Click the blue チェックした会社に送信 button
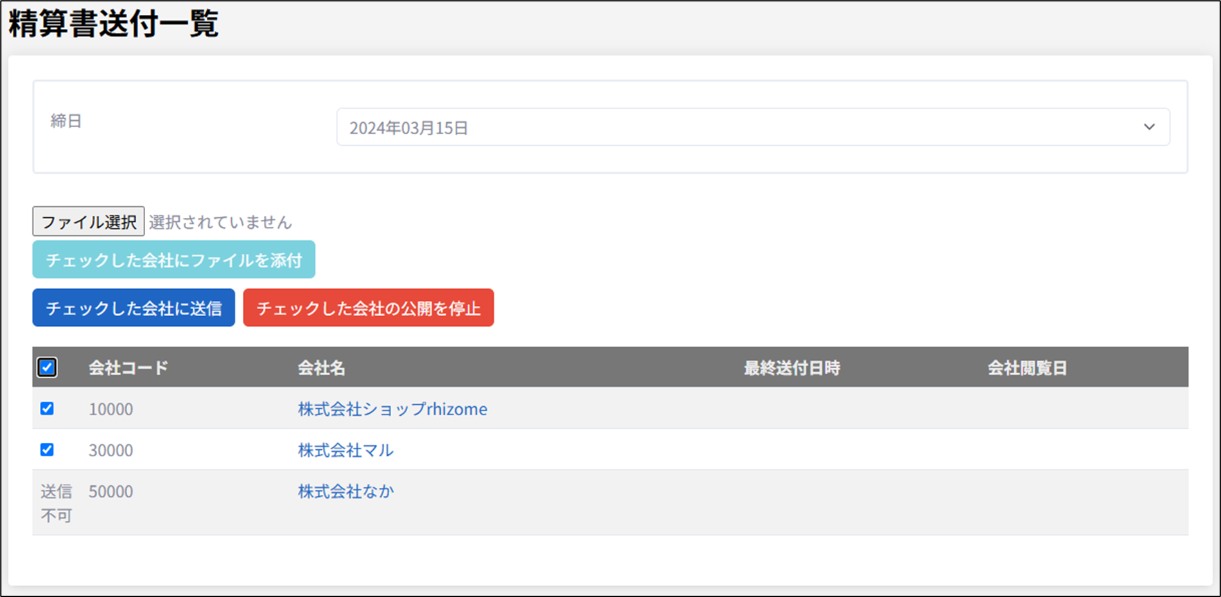Image resolution: width=1221 pixels, height=597 pixels. click(134, 308)
